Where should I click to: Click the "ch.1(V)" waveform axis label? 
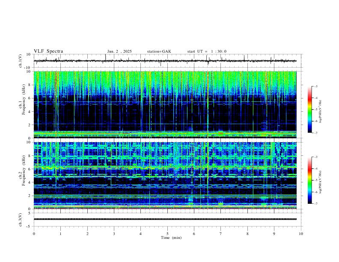(21, 61)
